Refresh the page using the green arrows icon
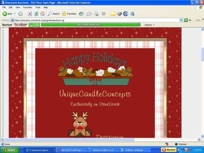This screenshot has height=153, width=204. [x=36, y=14]
